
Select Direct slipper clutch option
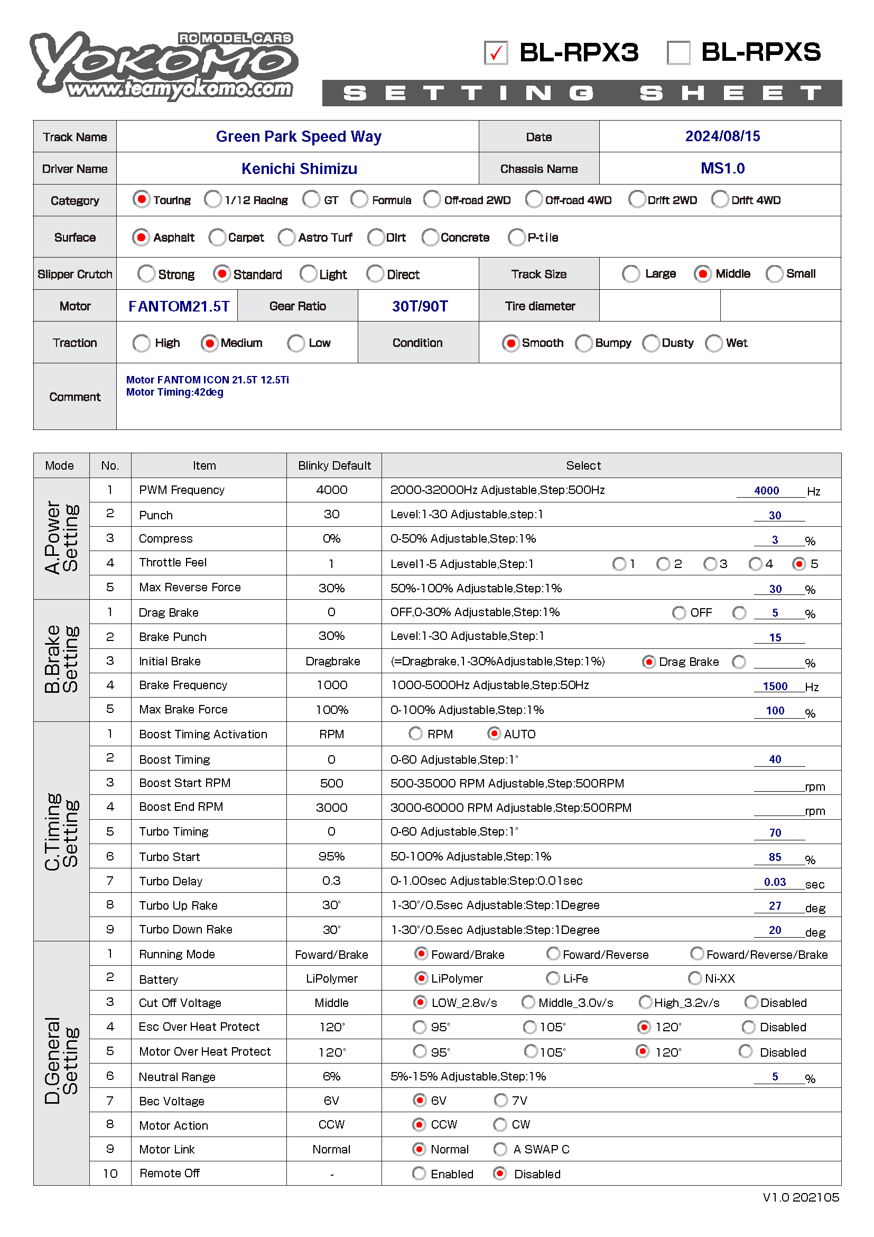click(375, 274)
